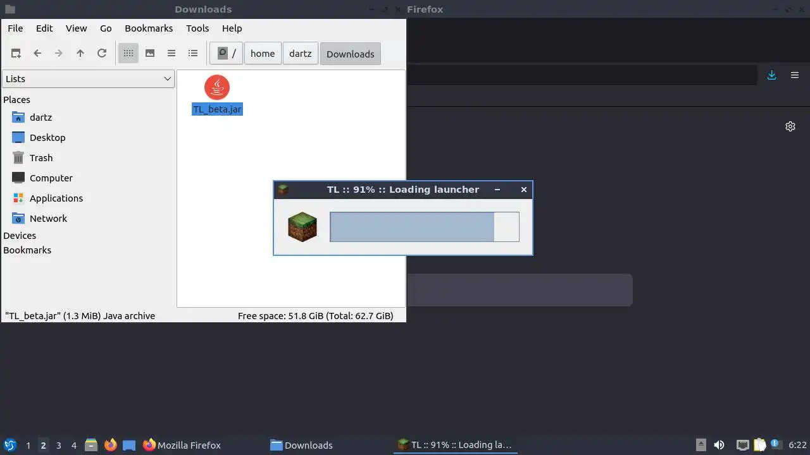Click the root path button
Screen dimensions: 810x455
[x=226, y=54]
